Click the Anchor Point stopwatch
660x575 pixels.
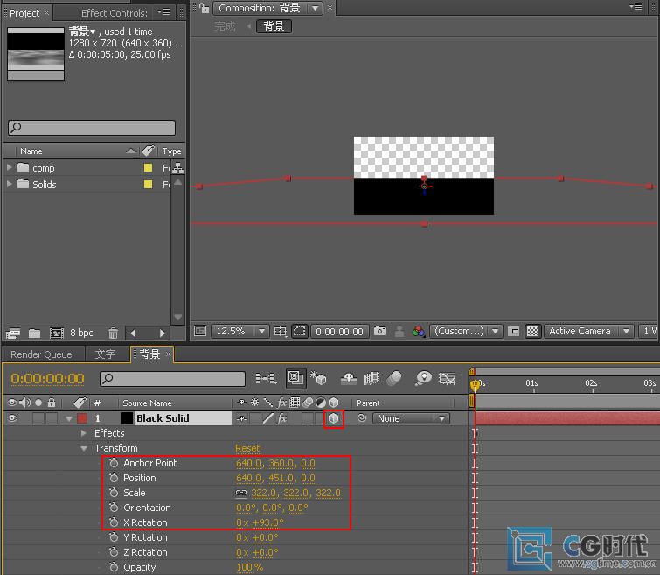(114, 463)
